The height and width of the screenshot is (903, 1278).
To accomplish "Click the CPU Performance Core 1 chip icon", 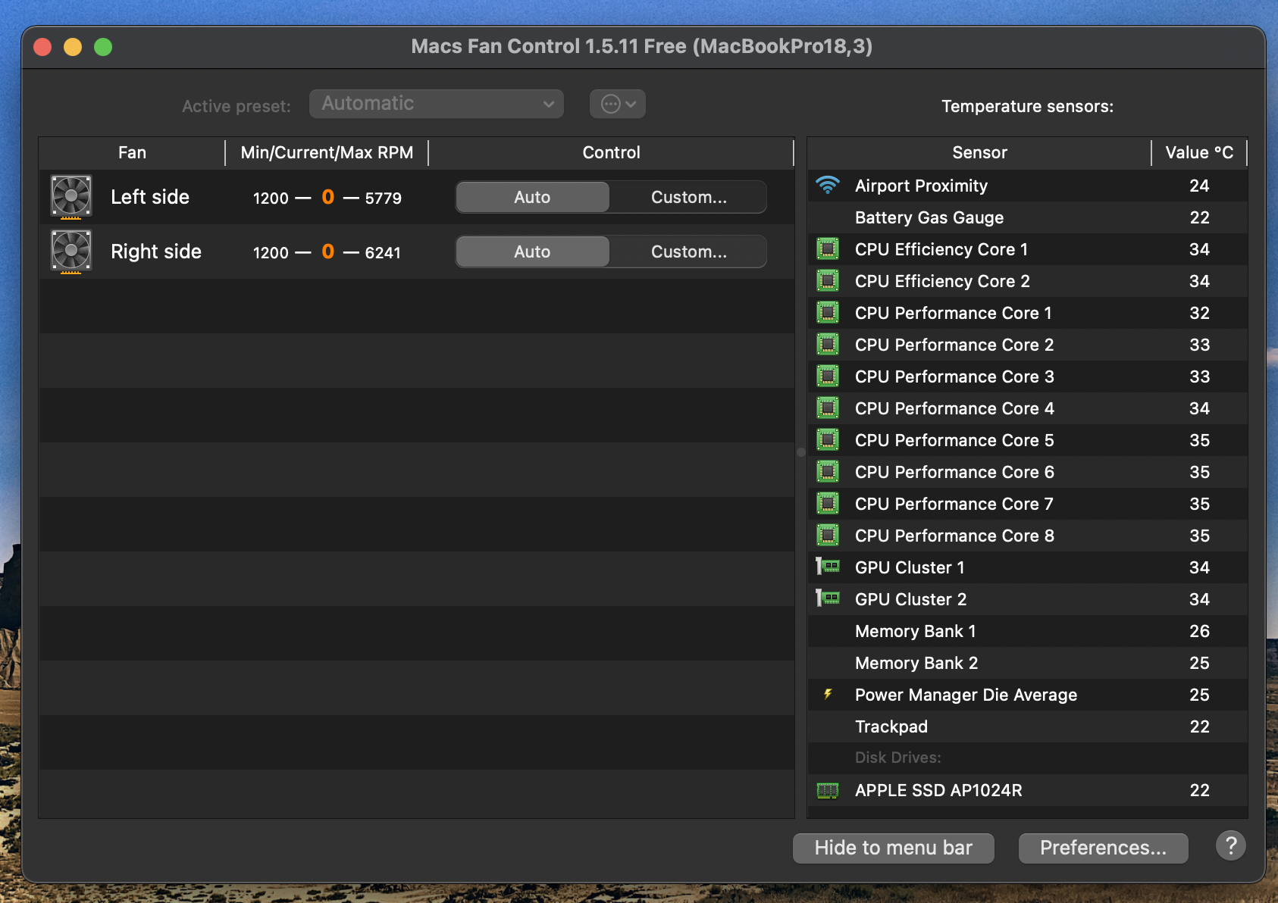I will (828, 313).
